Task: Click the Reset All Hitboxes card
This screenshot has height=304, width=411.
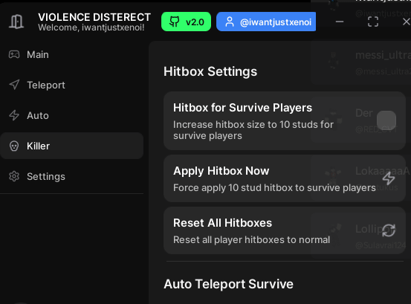Action: click(x=285, y=230)
